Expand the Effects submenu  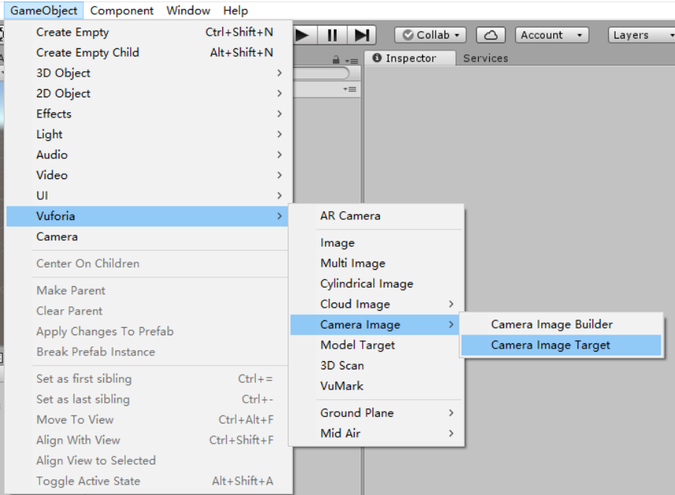147,114
